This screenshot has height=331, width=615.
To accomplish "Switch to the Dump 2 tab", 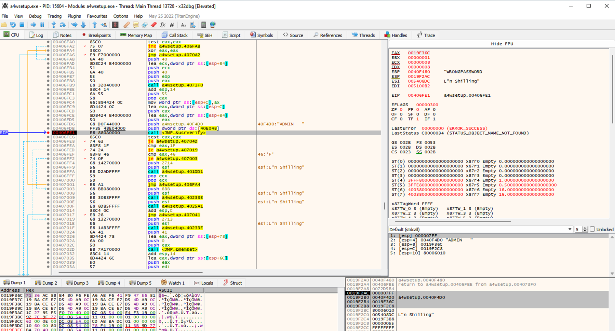I will 46,283.
